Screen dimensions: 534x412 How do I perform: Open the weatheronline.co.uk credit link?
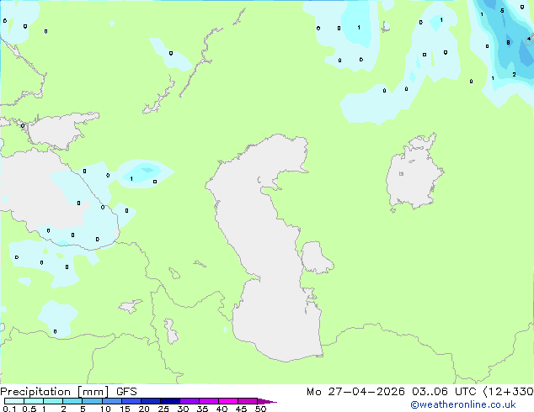click(463, 404)
